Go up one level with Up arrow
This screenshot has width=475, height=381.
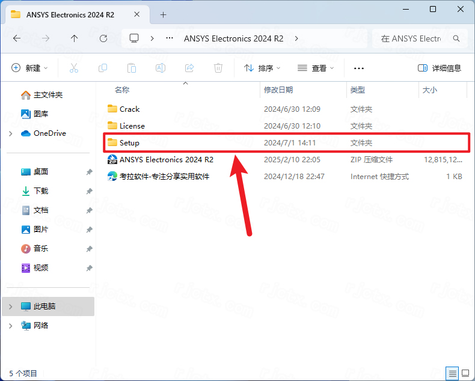click(x=74, y=38)
